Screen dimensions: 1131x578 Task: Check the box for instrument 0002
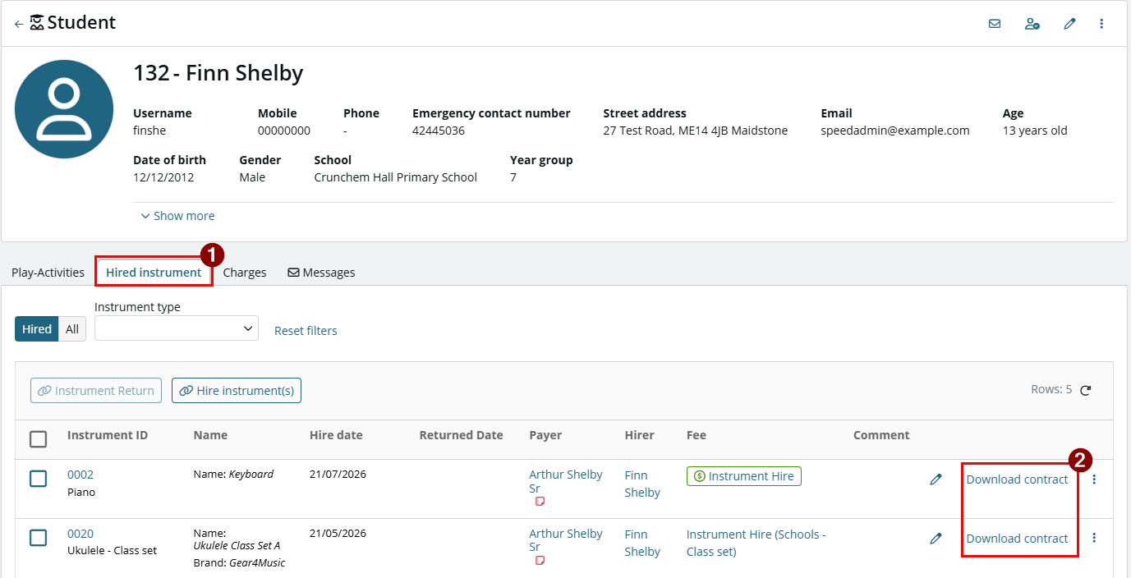(38, 479)
